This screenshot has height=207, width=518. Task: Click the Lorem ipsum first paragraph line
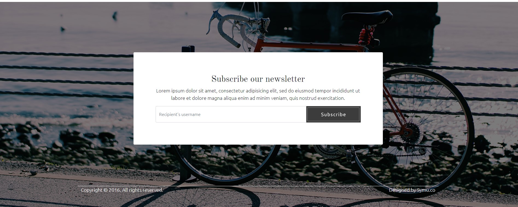tap(258, 91)
